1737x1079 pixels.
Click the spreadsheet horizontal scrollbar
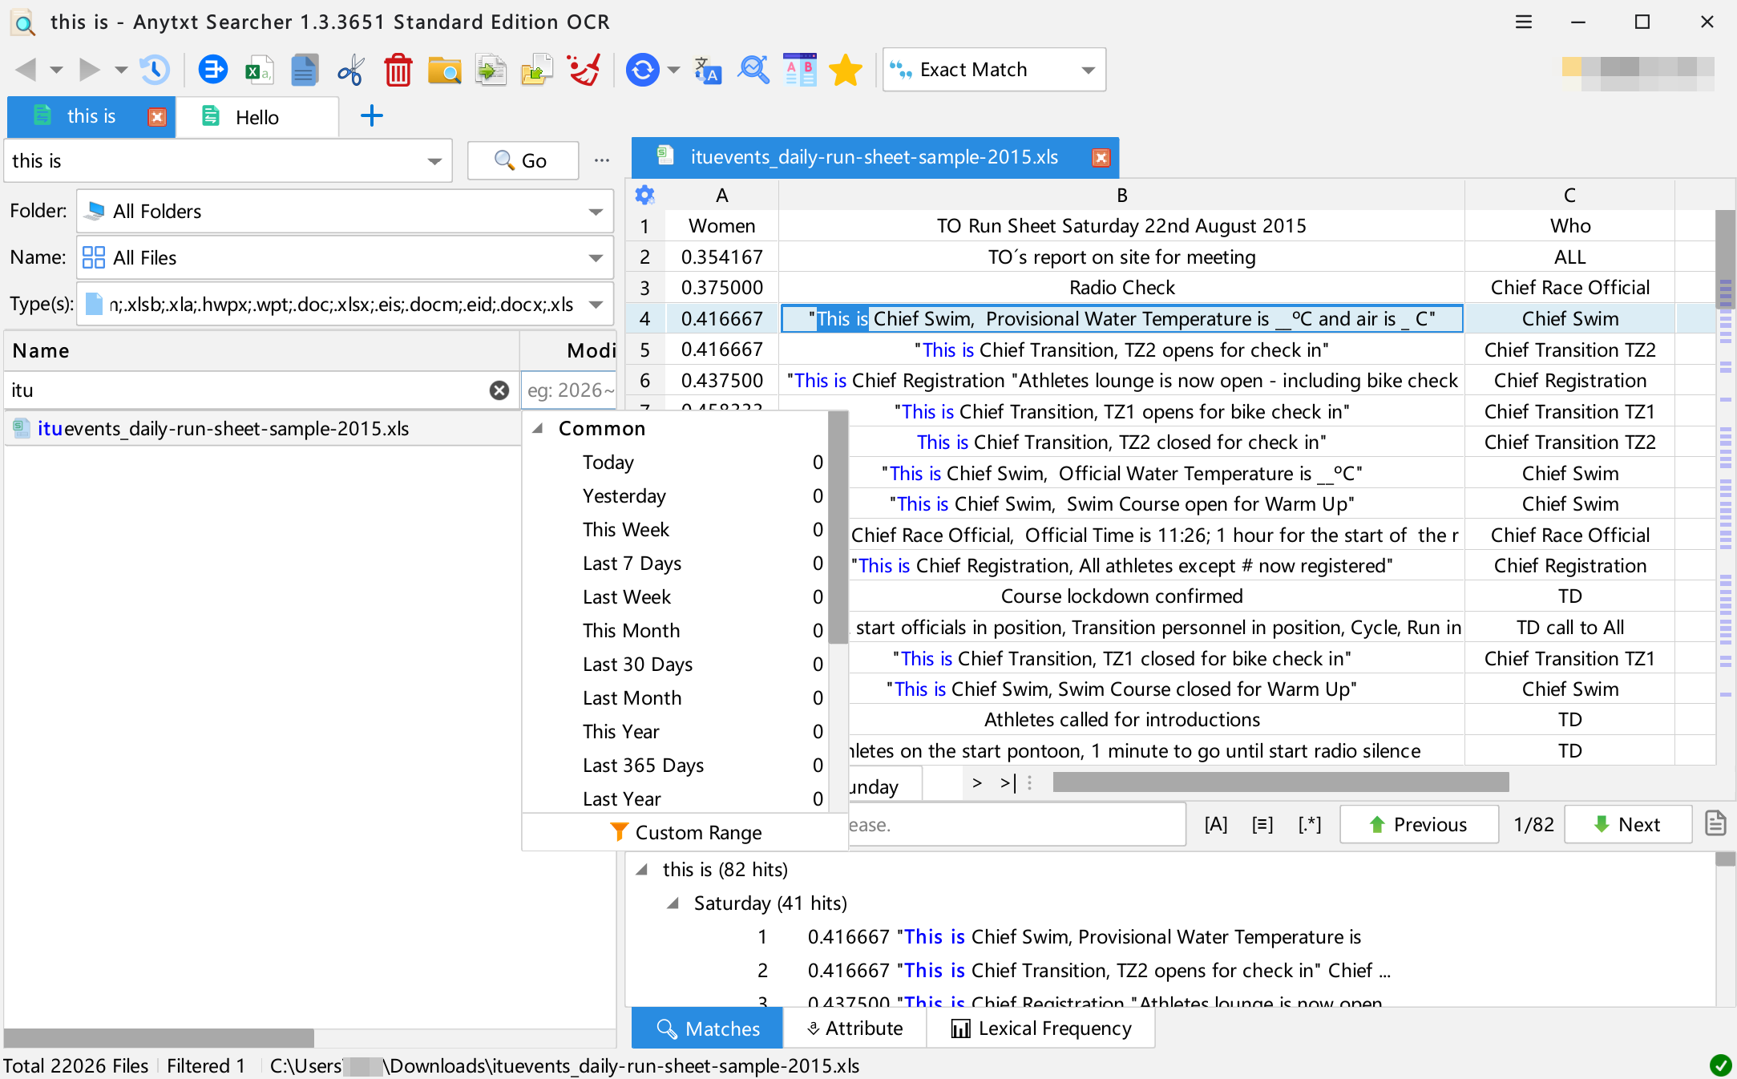point(1281,782)
